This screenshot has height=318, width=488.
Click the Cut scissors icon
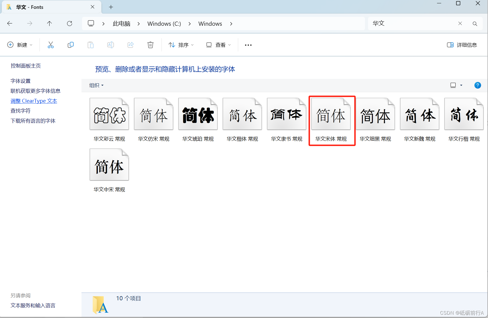51,45
